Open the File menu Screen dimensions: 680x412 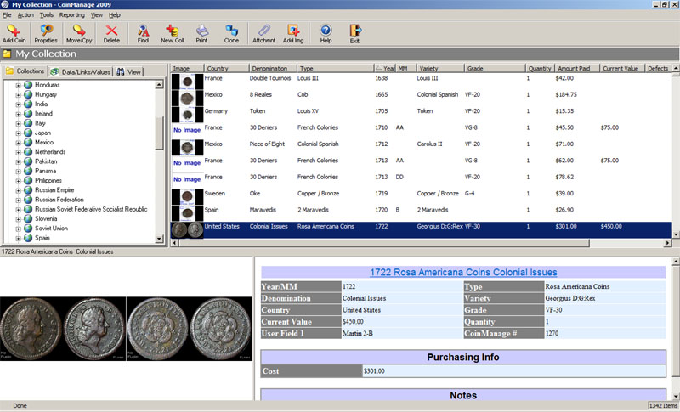click(x=7, y=15)
